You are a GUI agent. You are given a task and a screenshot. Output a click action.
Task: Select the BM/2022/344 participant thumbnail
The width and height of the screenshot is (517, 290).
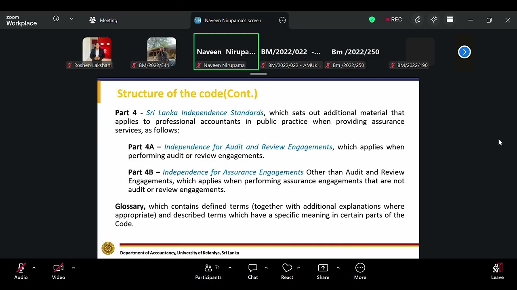[162, 53]
